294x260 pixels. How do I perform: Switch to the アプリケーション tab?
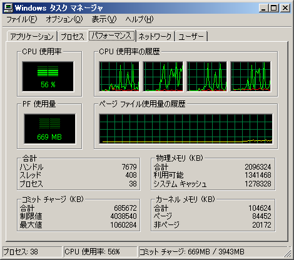[x=32, y=37]
